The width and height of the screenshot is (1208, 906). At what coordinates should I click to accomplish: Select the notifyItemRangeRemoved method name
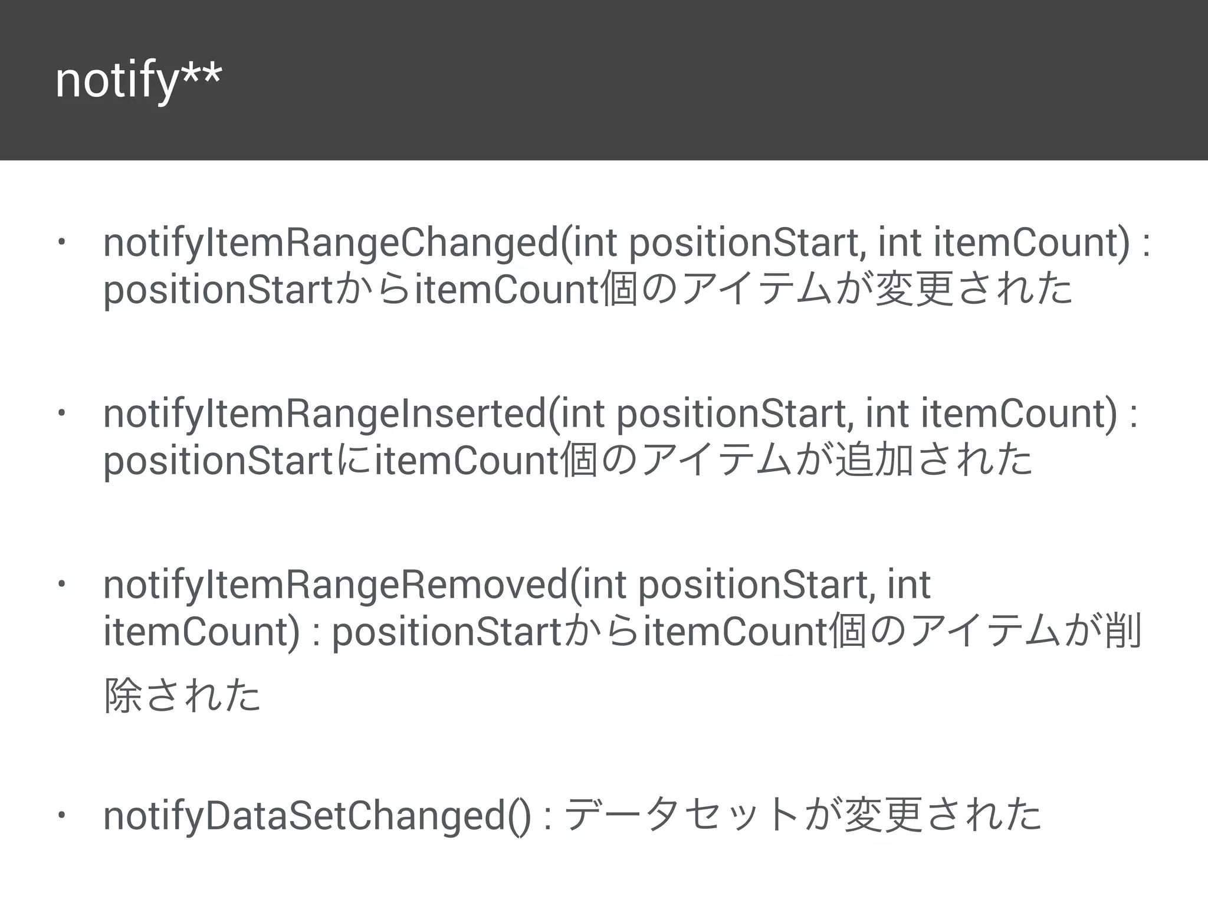tap(334, 585)
